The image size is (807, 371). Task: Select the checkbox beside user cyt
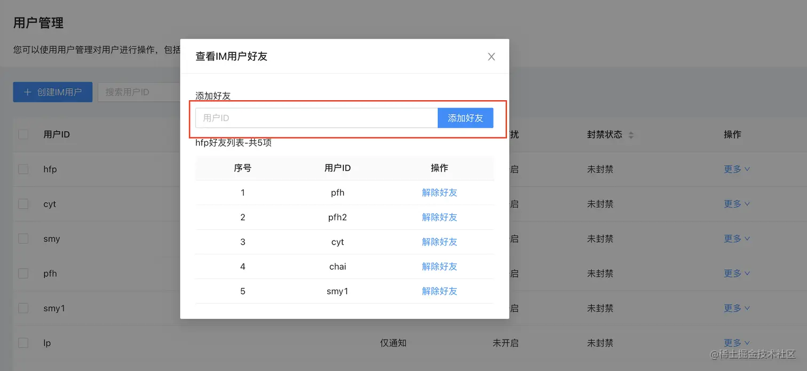click(23, 204)
